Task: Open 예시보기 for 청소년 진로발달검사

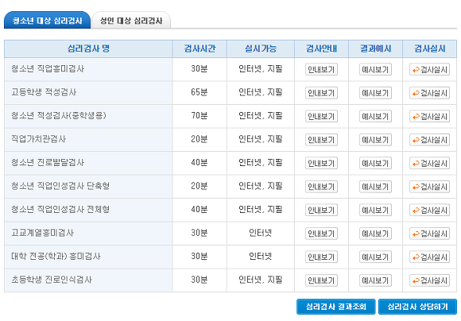Action: pyautogui.click(x=375, y=164)
